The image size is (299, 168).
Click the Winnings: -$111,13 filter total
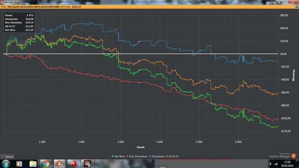[x=70, y=7]
